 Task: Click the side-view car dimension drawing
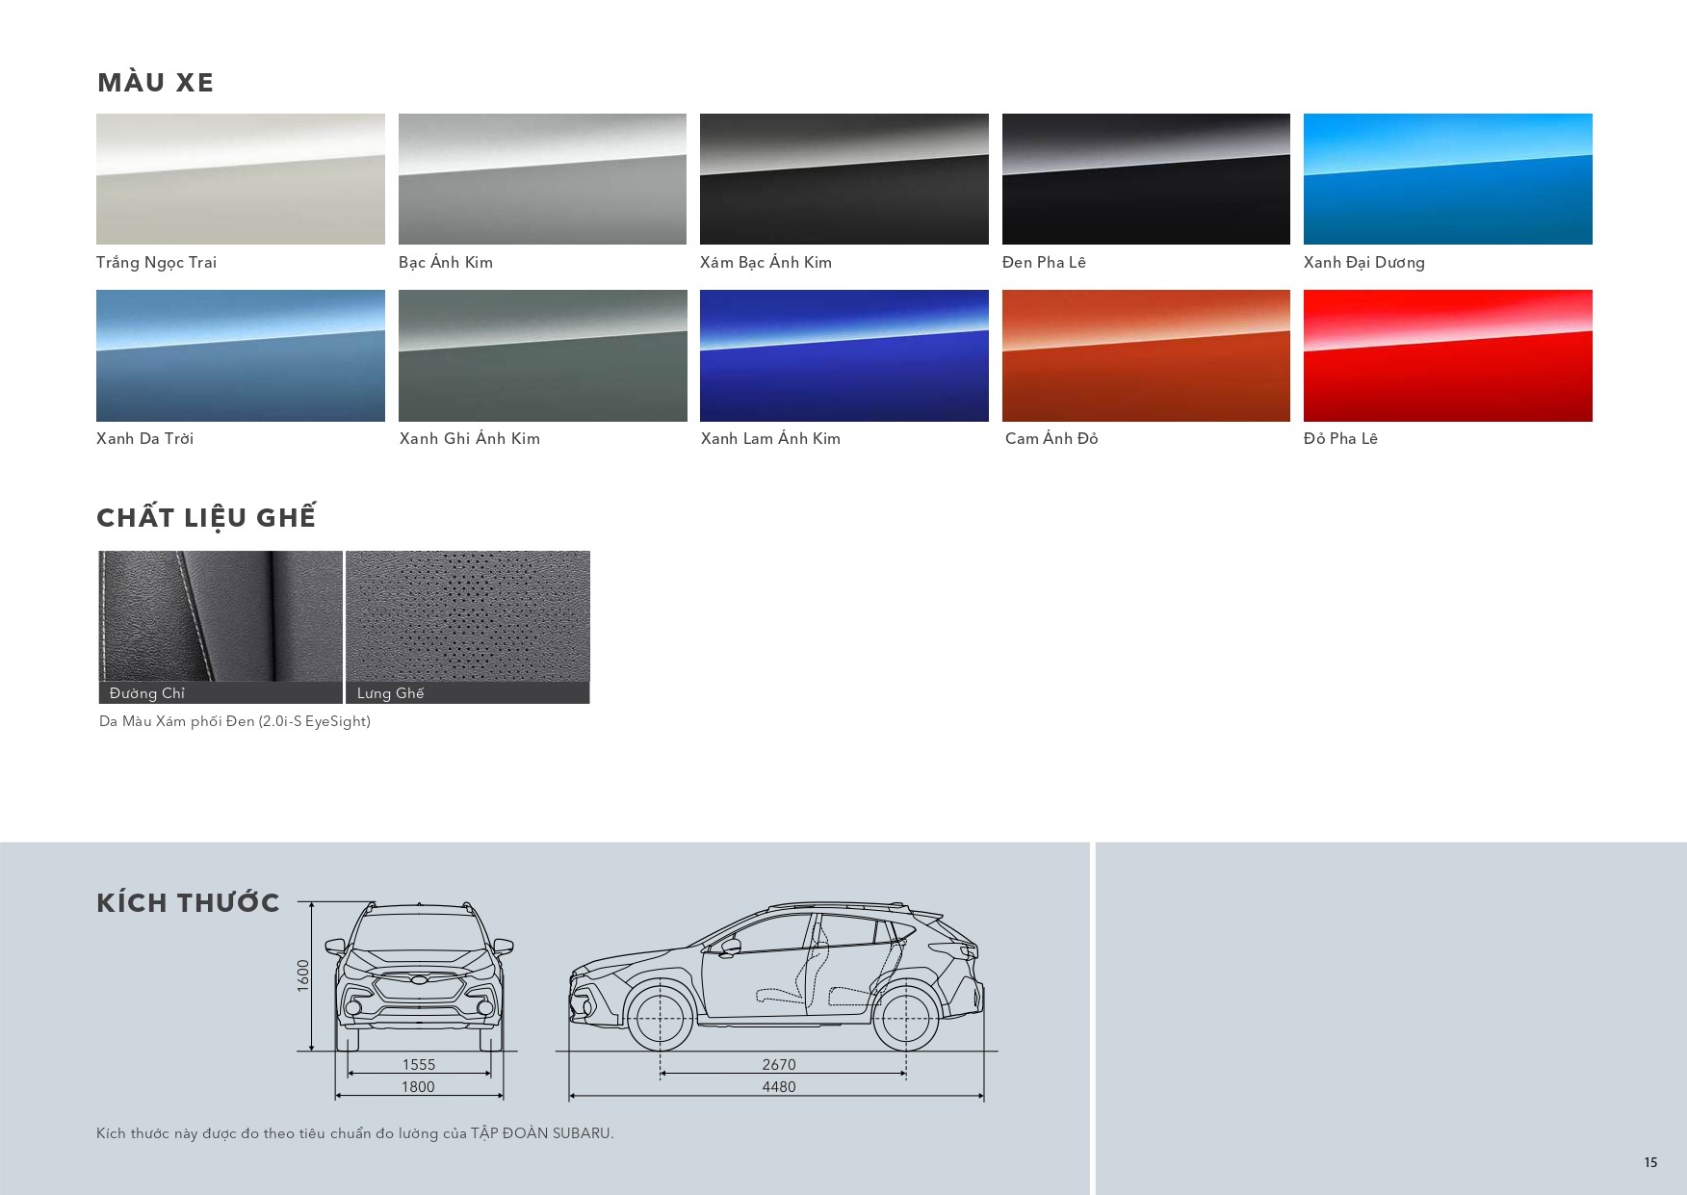coord(777,977)
